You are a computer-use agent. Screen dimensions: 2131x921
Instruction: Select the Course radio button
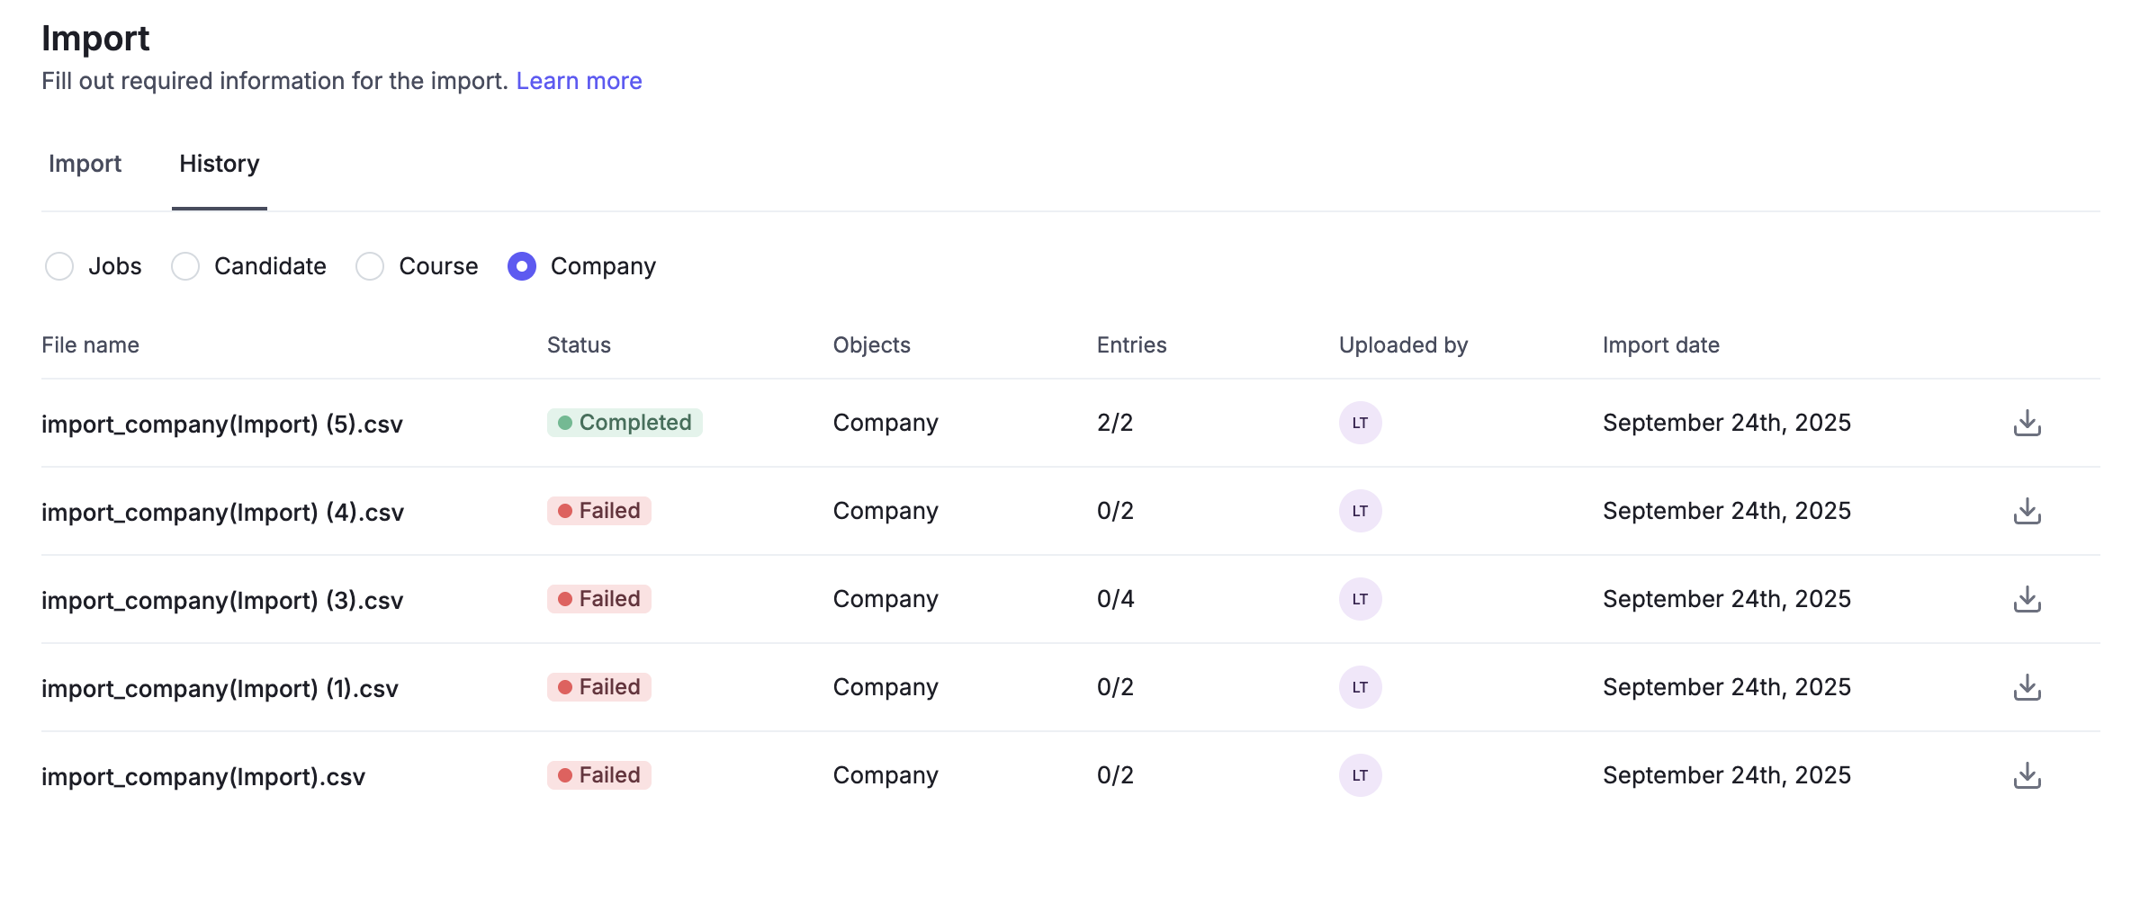tap(370, 266)
